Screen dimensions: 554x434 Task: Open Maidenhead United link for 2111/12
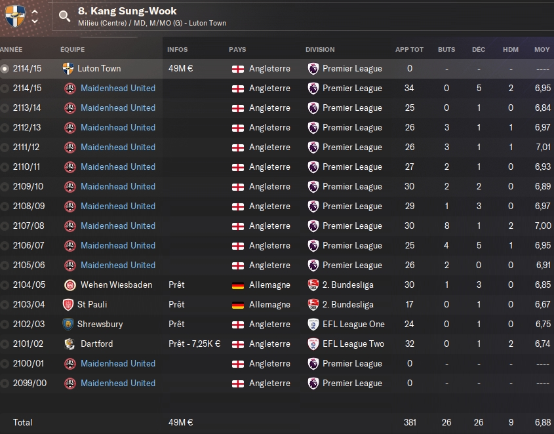(x=118, y=148)
